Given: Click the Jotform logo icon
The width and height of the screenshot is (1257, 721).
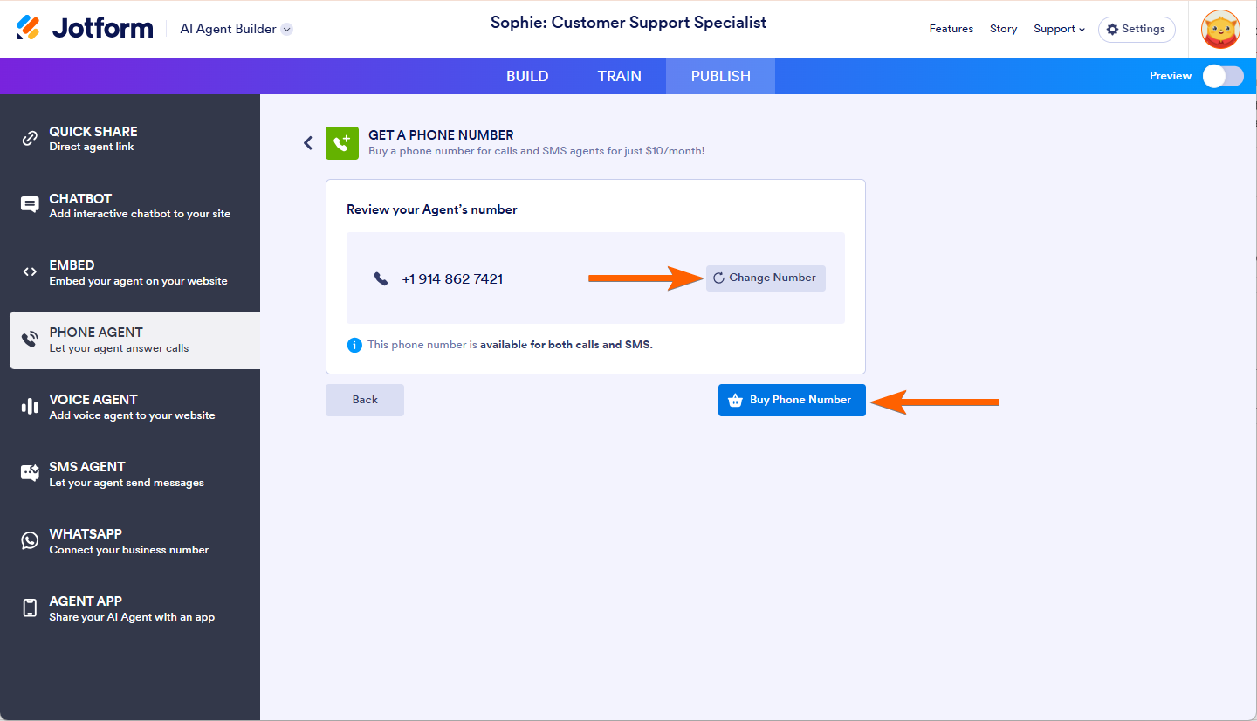Looking at the screenshot, I should tap(28, 28).
